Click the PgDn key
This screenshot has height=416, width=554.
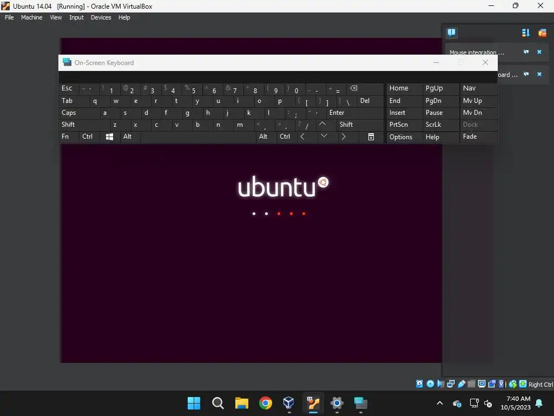coord(440,101)
